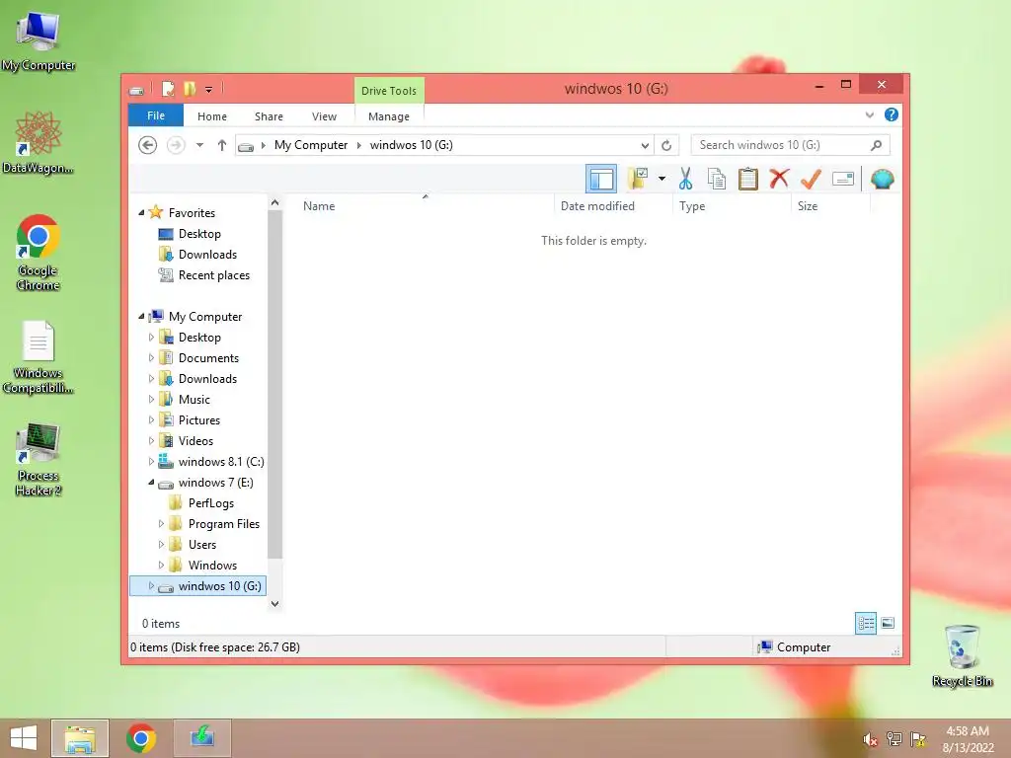Select the Drive Tools contextual tab
1011x758 pixels.
tap(389, 91)
